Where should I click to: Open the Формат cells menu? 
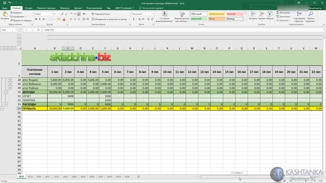coord(270,16)
